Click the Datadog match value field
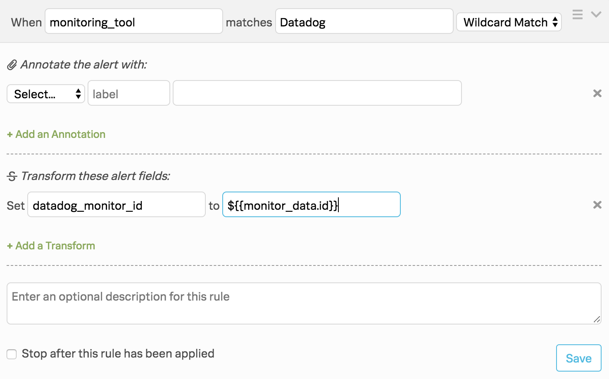This screenshot has width=609, height=379. click(364, 21)
